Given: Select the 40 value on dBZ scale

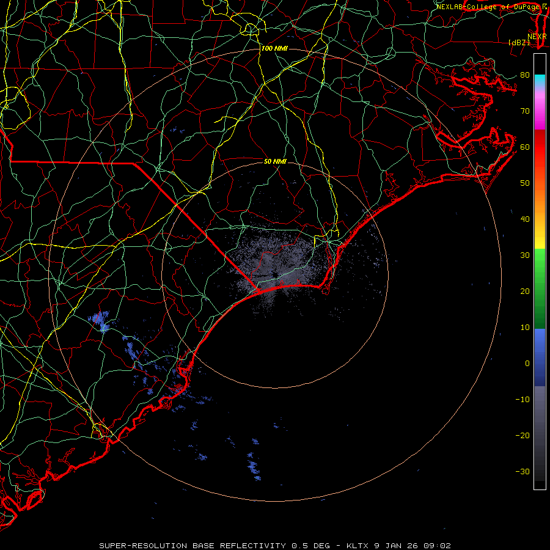Looking at the screenshot, I should 525,219.
